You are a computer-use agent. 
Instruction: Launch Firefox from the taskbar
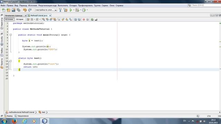coord(15,121)
